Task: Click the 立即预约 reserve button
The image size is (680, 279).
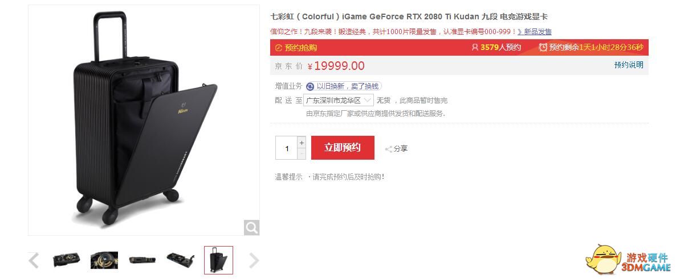Action: (x=343, y=148)
